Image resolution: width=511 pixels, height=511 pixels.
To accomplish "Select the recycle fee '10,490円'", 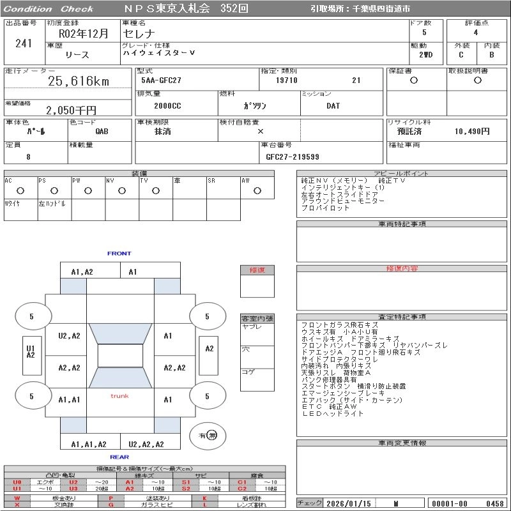I will (472, 131).
